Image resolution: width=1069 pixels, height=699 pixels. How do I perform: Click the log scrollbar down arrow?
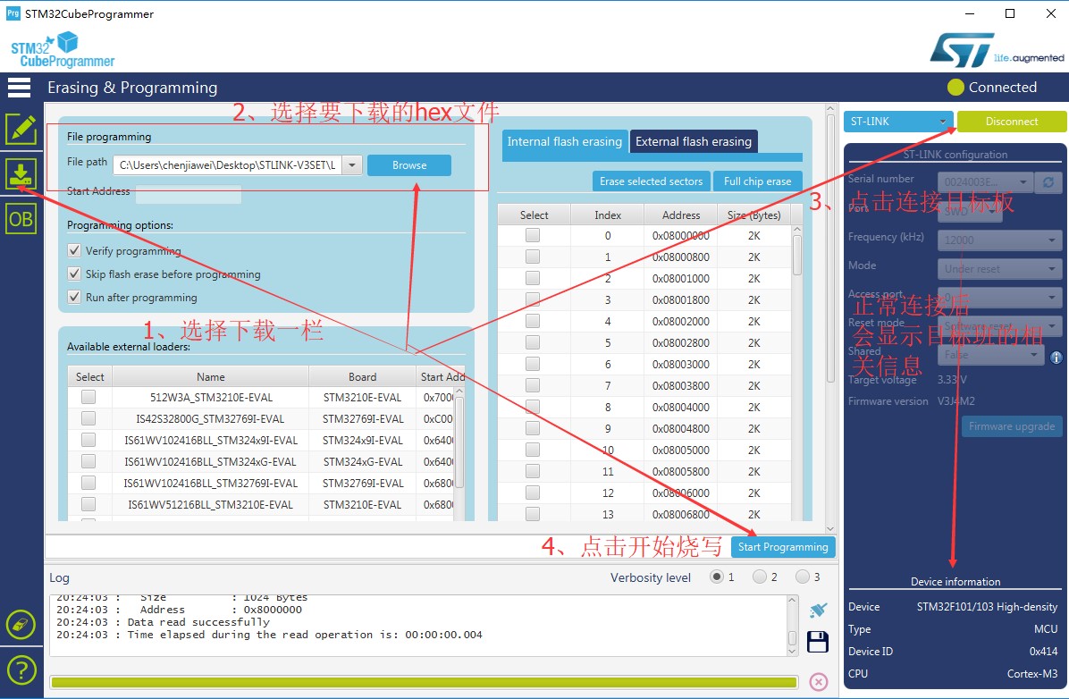coord(792,652)
